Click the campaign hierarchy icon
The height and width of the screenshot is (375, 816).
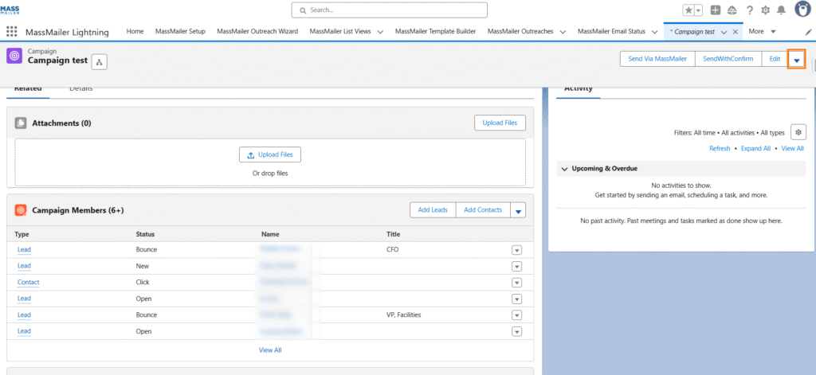pos(99,62)
